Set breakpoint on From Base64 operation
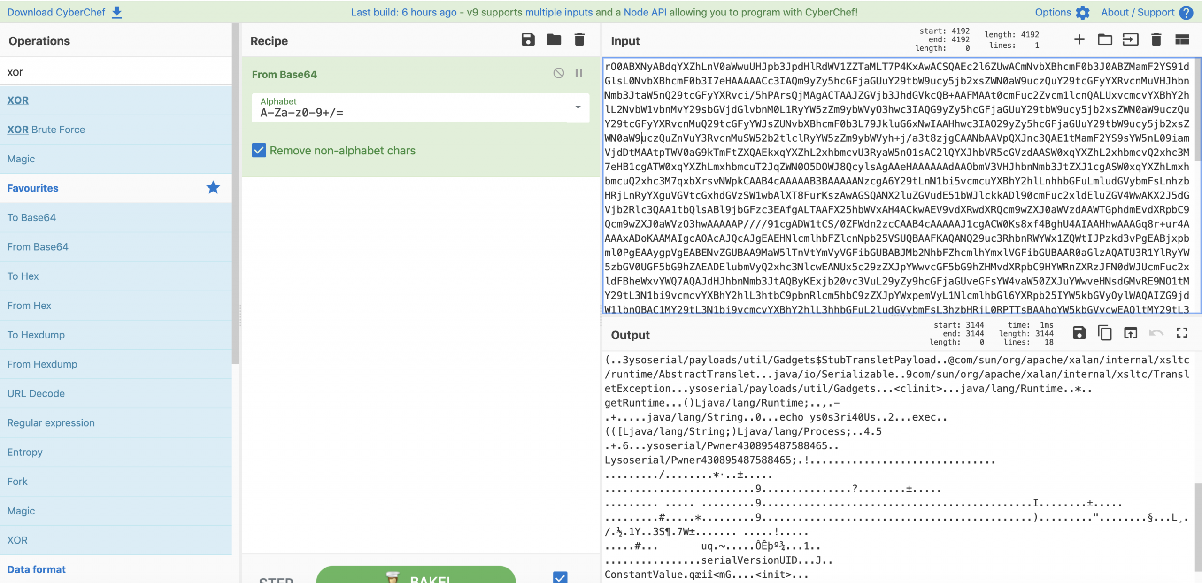 point(579,73)
